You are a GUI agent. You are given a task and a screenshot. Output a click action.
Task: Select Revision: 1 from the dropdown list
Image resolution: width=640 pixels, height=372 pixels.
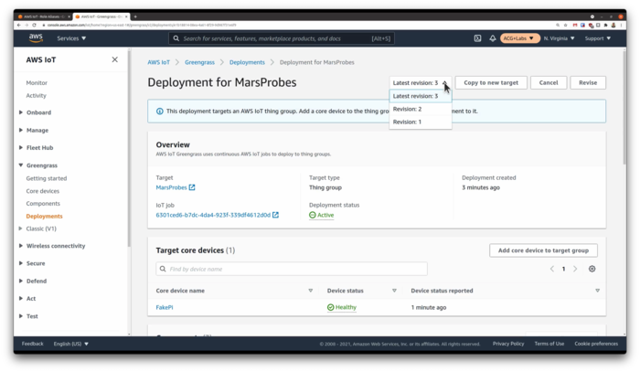(421, 122)
